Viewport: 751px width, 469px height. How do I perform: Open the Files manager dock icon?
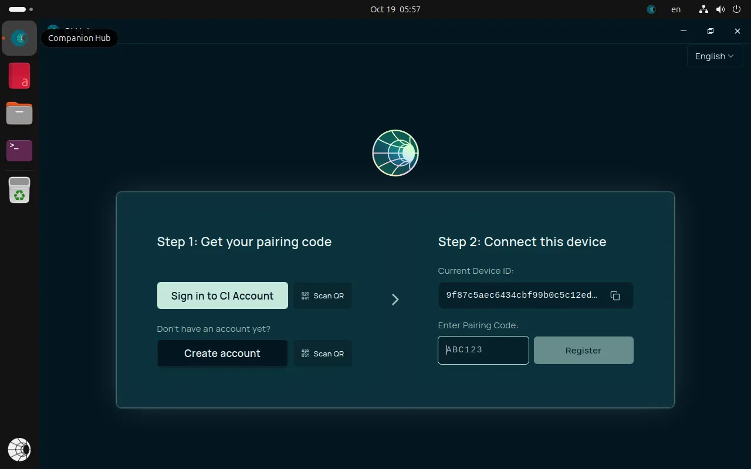pos(19,113)
